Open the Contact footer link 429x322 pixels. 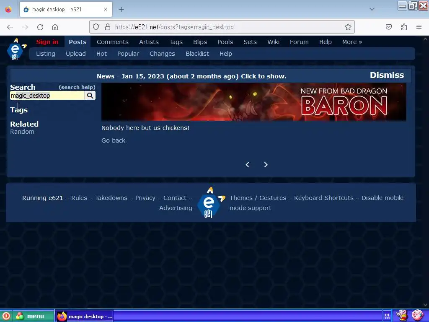tap(175, 198)
